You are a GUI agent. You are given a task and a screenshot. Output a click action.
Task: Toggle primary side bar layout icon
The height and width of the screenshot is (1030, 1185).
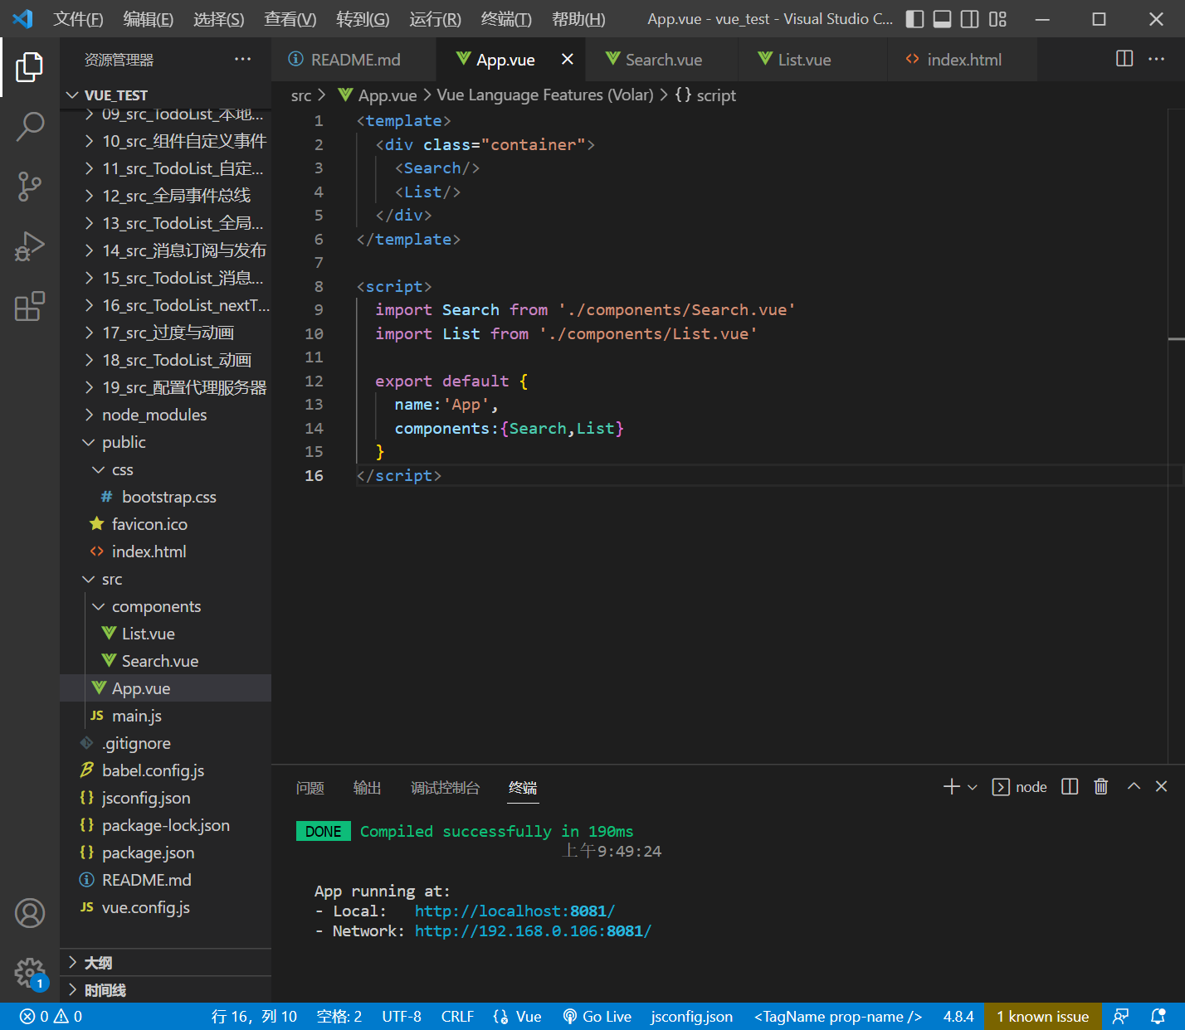tap(914, 19)
